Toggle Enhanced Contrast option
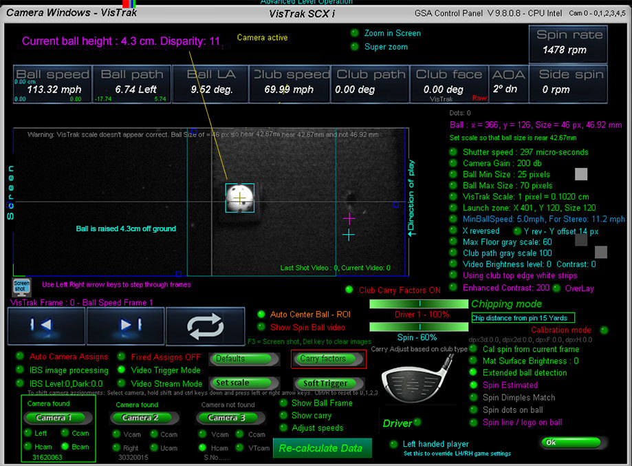 pyautogui.click(x=453, y=287)
